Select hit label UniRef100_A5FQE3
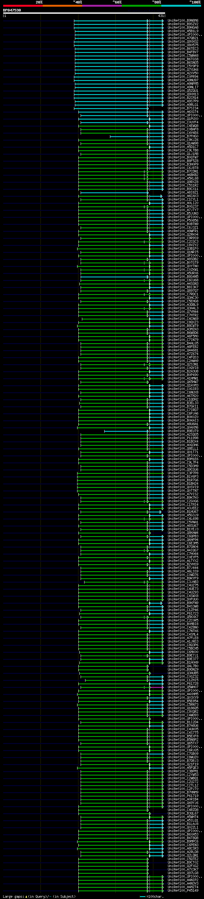This screenshot has height=899, width=204. coord(183,767)
